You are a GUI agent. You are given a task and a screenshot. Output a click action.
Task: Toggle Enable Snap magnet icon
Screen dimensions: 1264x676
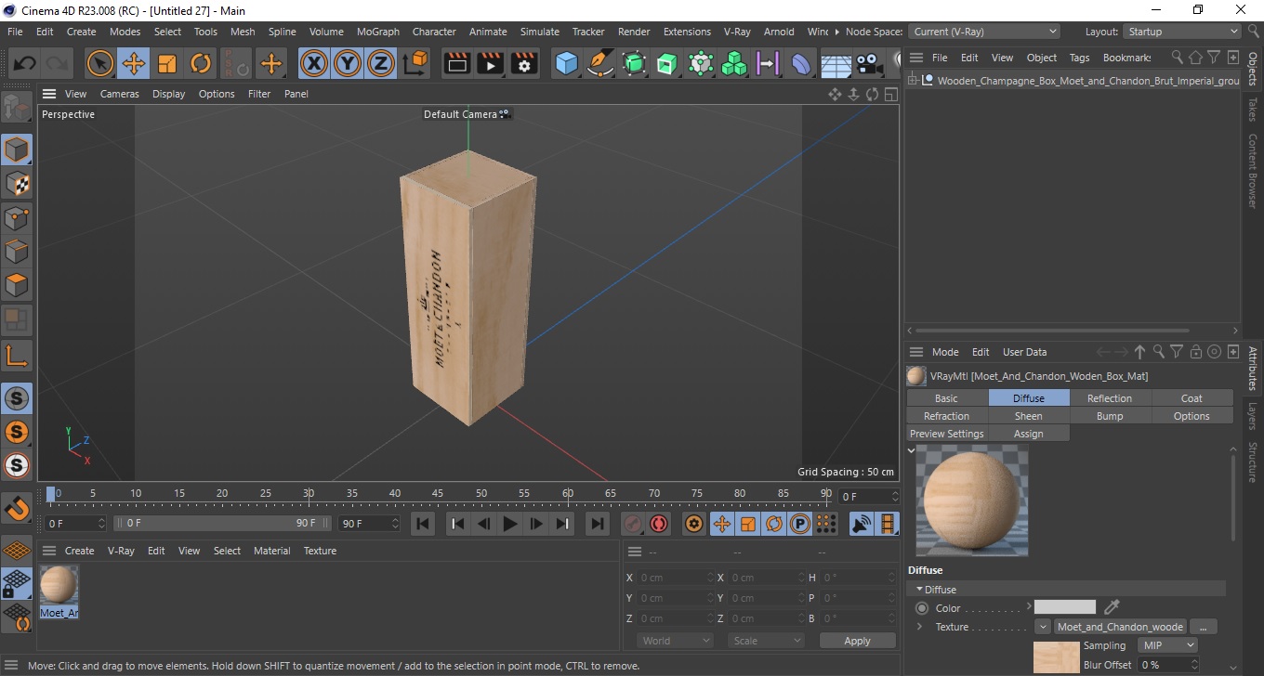pyautogui.click(x=17, y=509)
